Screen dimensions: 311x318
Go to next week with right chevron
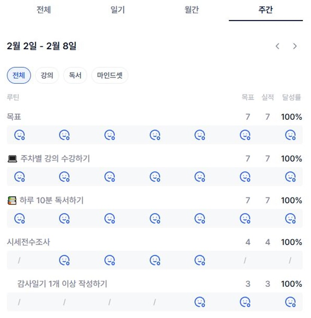(295, 46)
